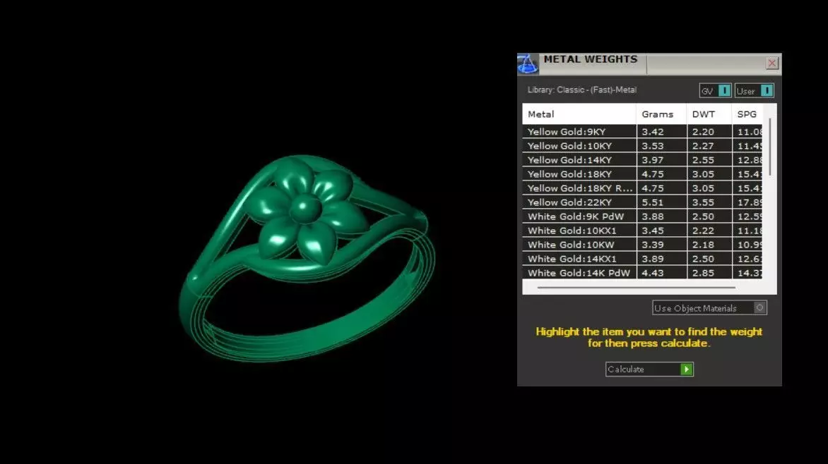Click the 3.55 DWT value
Image resolution: width=828 pixels, height=464 pixels.
pyautogui.click(x=703, y=202)
